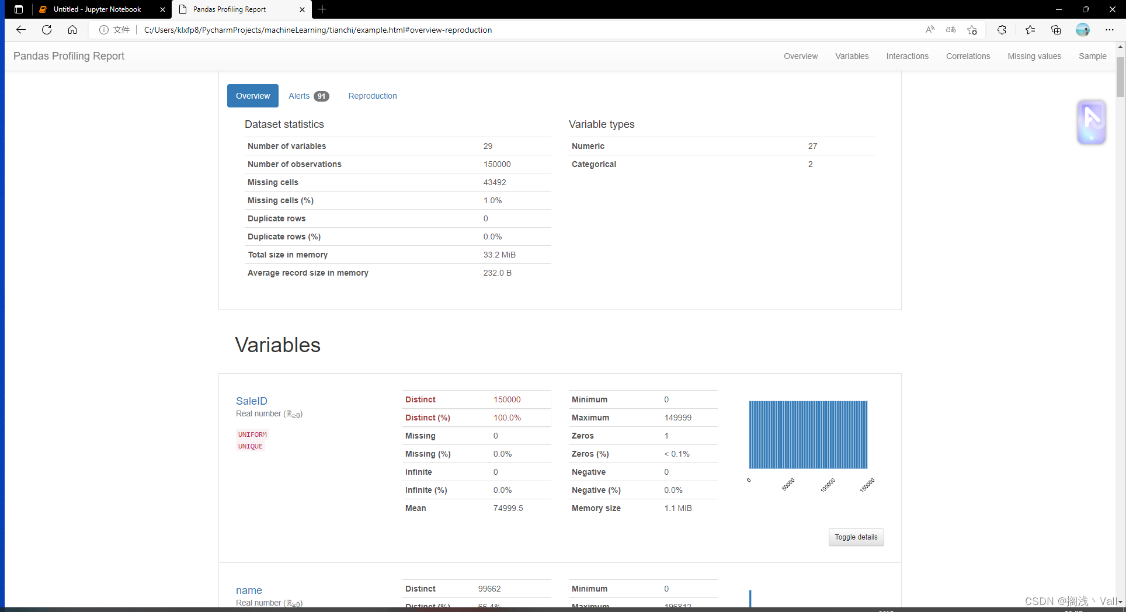Screen dimensions: 1126x612
Task: Switch to the Reproduction tab
Action: [x=373, y=96]
